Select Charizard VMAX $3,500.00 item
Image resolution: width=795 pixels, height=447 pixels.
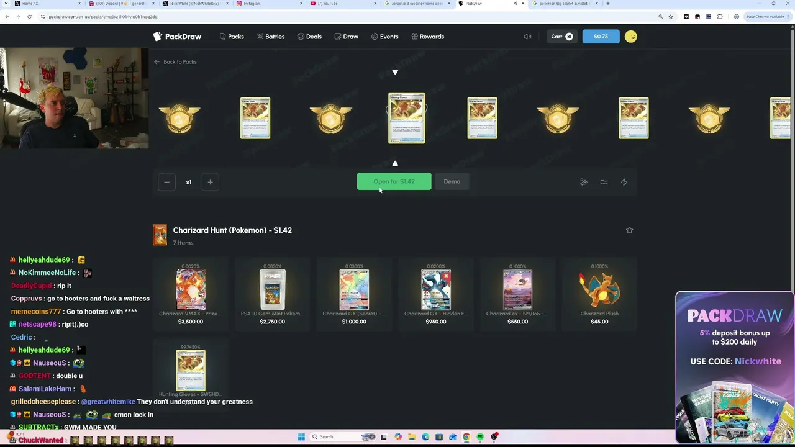191,294
